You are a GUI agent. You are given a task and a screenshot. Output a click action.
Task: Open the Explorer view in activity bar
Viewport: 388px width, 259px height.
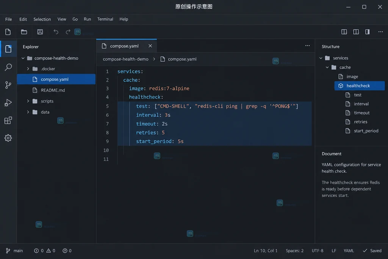pyautogui.click(x=8, y=49)
